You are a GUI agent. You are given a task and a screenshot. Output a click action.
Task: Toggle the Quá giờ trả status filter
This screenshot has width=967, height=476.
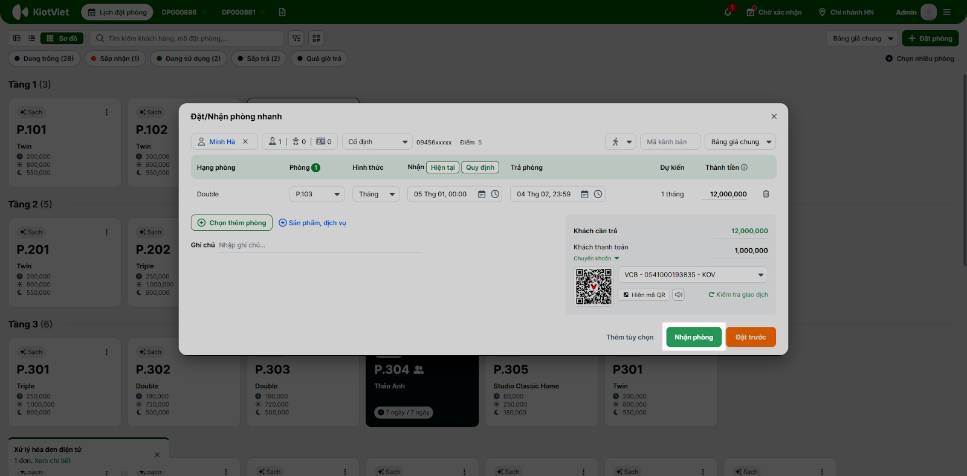(319, 59)
